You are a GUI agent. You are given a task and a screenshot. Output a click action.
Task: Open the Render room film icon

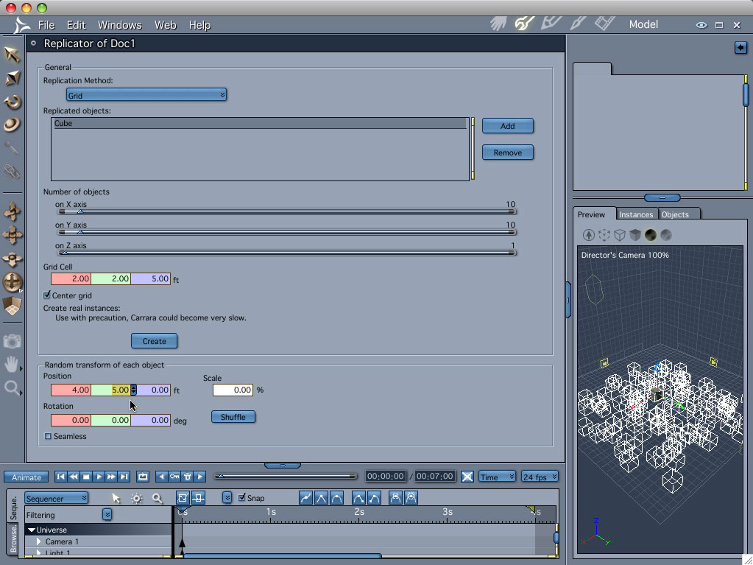(x=604, y=24)
